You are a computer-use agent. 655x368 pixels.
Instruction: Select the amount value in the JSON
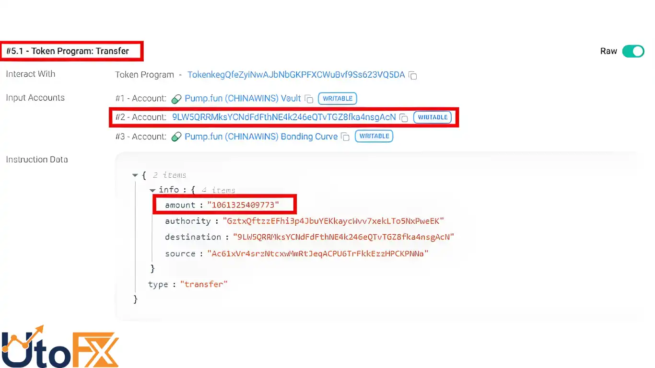pyautogui.click(x=243, y=205)
